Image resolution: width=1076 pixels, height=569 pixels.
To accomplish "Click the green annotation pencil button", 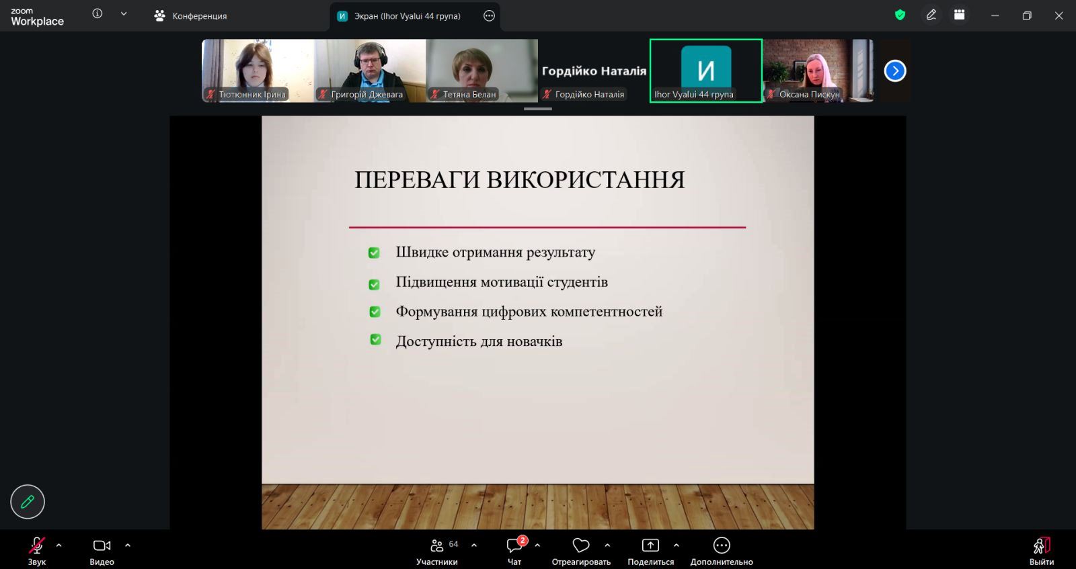I will pos(28,502).
